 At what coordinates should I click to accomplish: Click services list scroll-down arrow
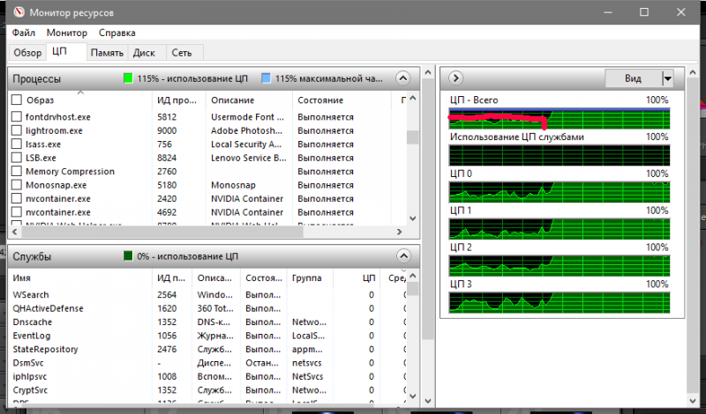pyautogui.click(x=413, y=396)
